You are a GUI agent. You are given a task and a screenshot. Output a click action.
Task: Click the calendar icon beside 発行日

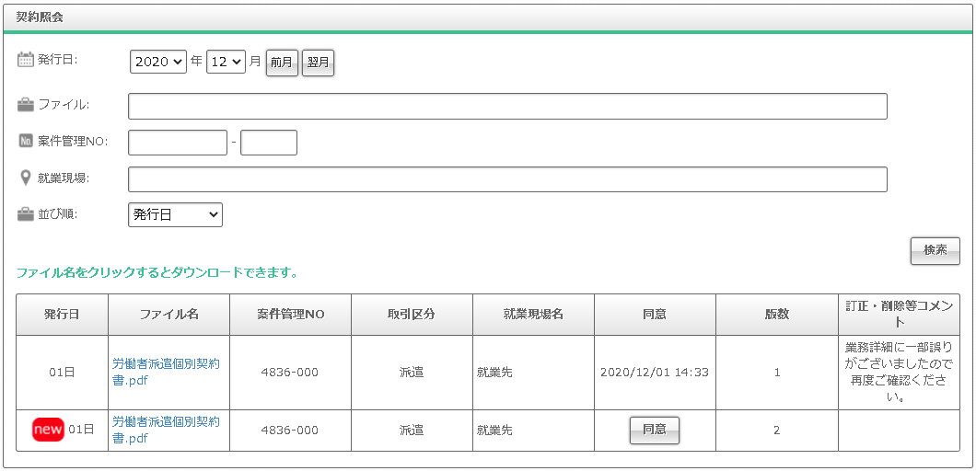click(x=26, y=60)
